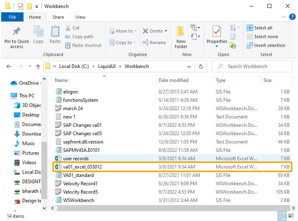The height and width of the screenshot is (221, 298).
Task: Click the horizontal scrollbar under the file list
Action: tap(173, 208)
